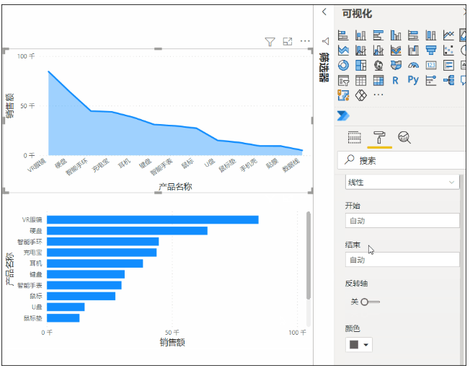Select the clustered bar chart visual
Image resolution: width=470 pixels, height=368 pixels.
[x=378, y=35]
